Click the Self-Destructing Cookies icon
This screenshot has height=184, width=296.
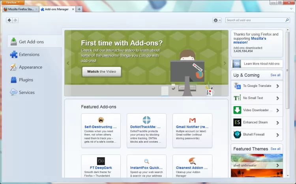click(101, 120)
